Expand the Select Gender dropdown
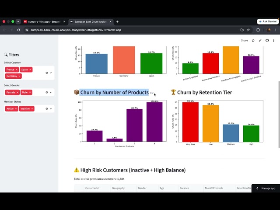This screenshot has width=280, height=210. click(x=51, y=92)
